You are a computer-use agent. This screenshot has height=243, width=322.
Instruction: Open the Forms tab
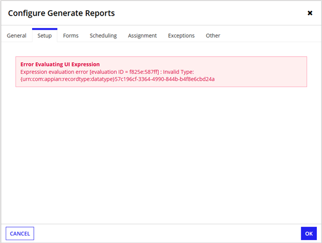coord(71,36)
